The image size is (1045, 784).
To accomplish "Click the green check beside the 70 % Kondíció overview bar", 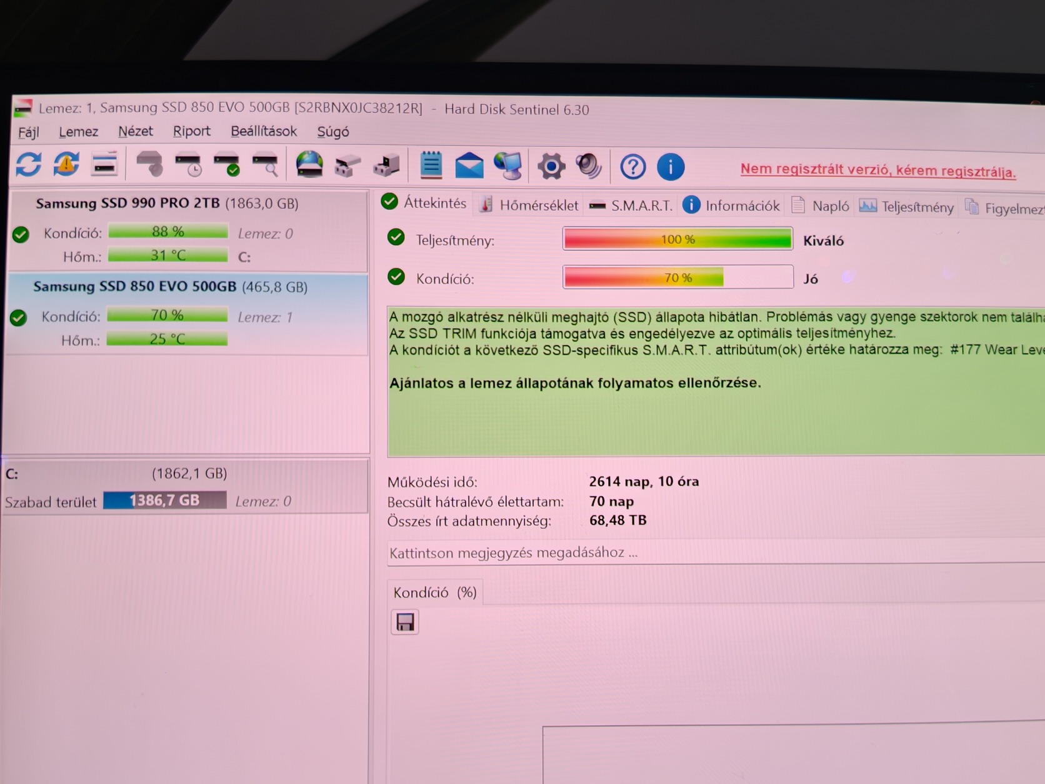I will [x=396, y=276].
